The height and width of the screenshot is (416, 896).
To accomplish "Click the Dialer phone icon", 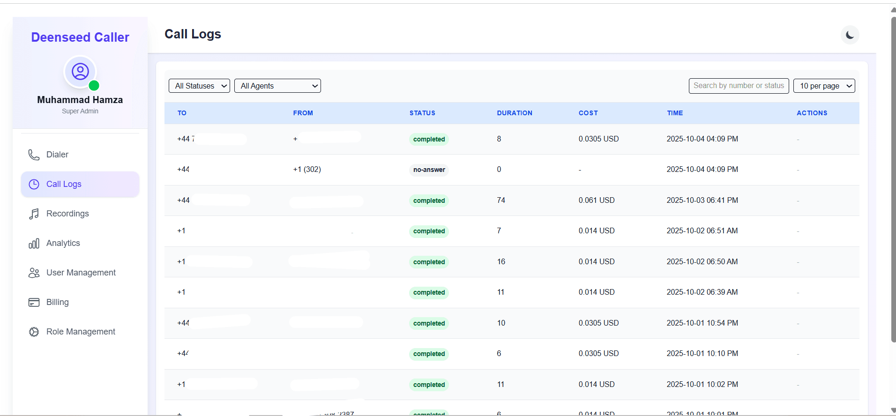I will (34, 155).
